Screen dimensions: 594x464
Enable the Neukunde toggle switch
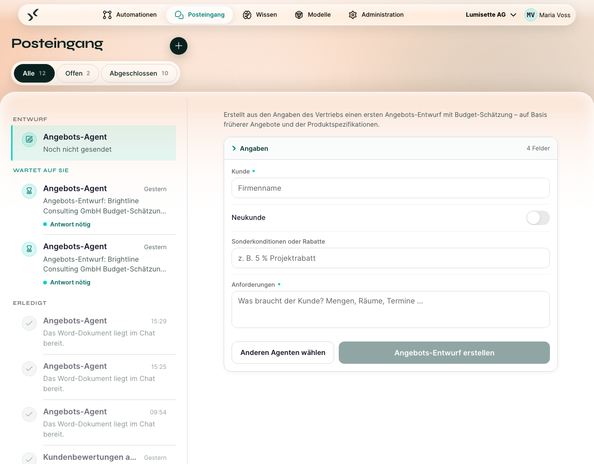(x=538, y=218)
